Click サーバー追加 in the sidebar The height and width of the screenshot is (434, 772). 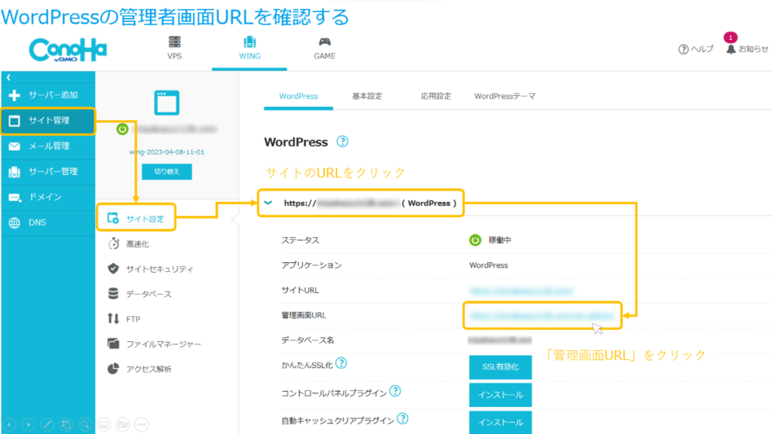tap(47, 95)
